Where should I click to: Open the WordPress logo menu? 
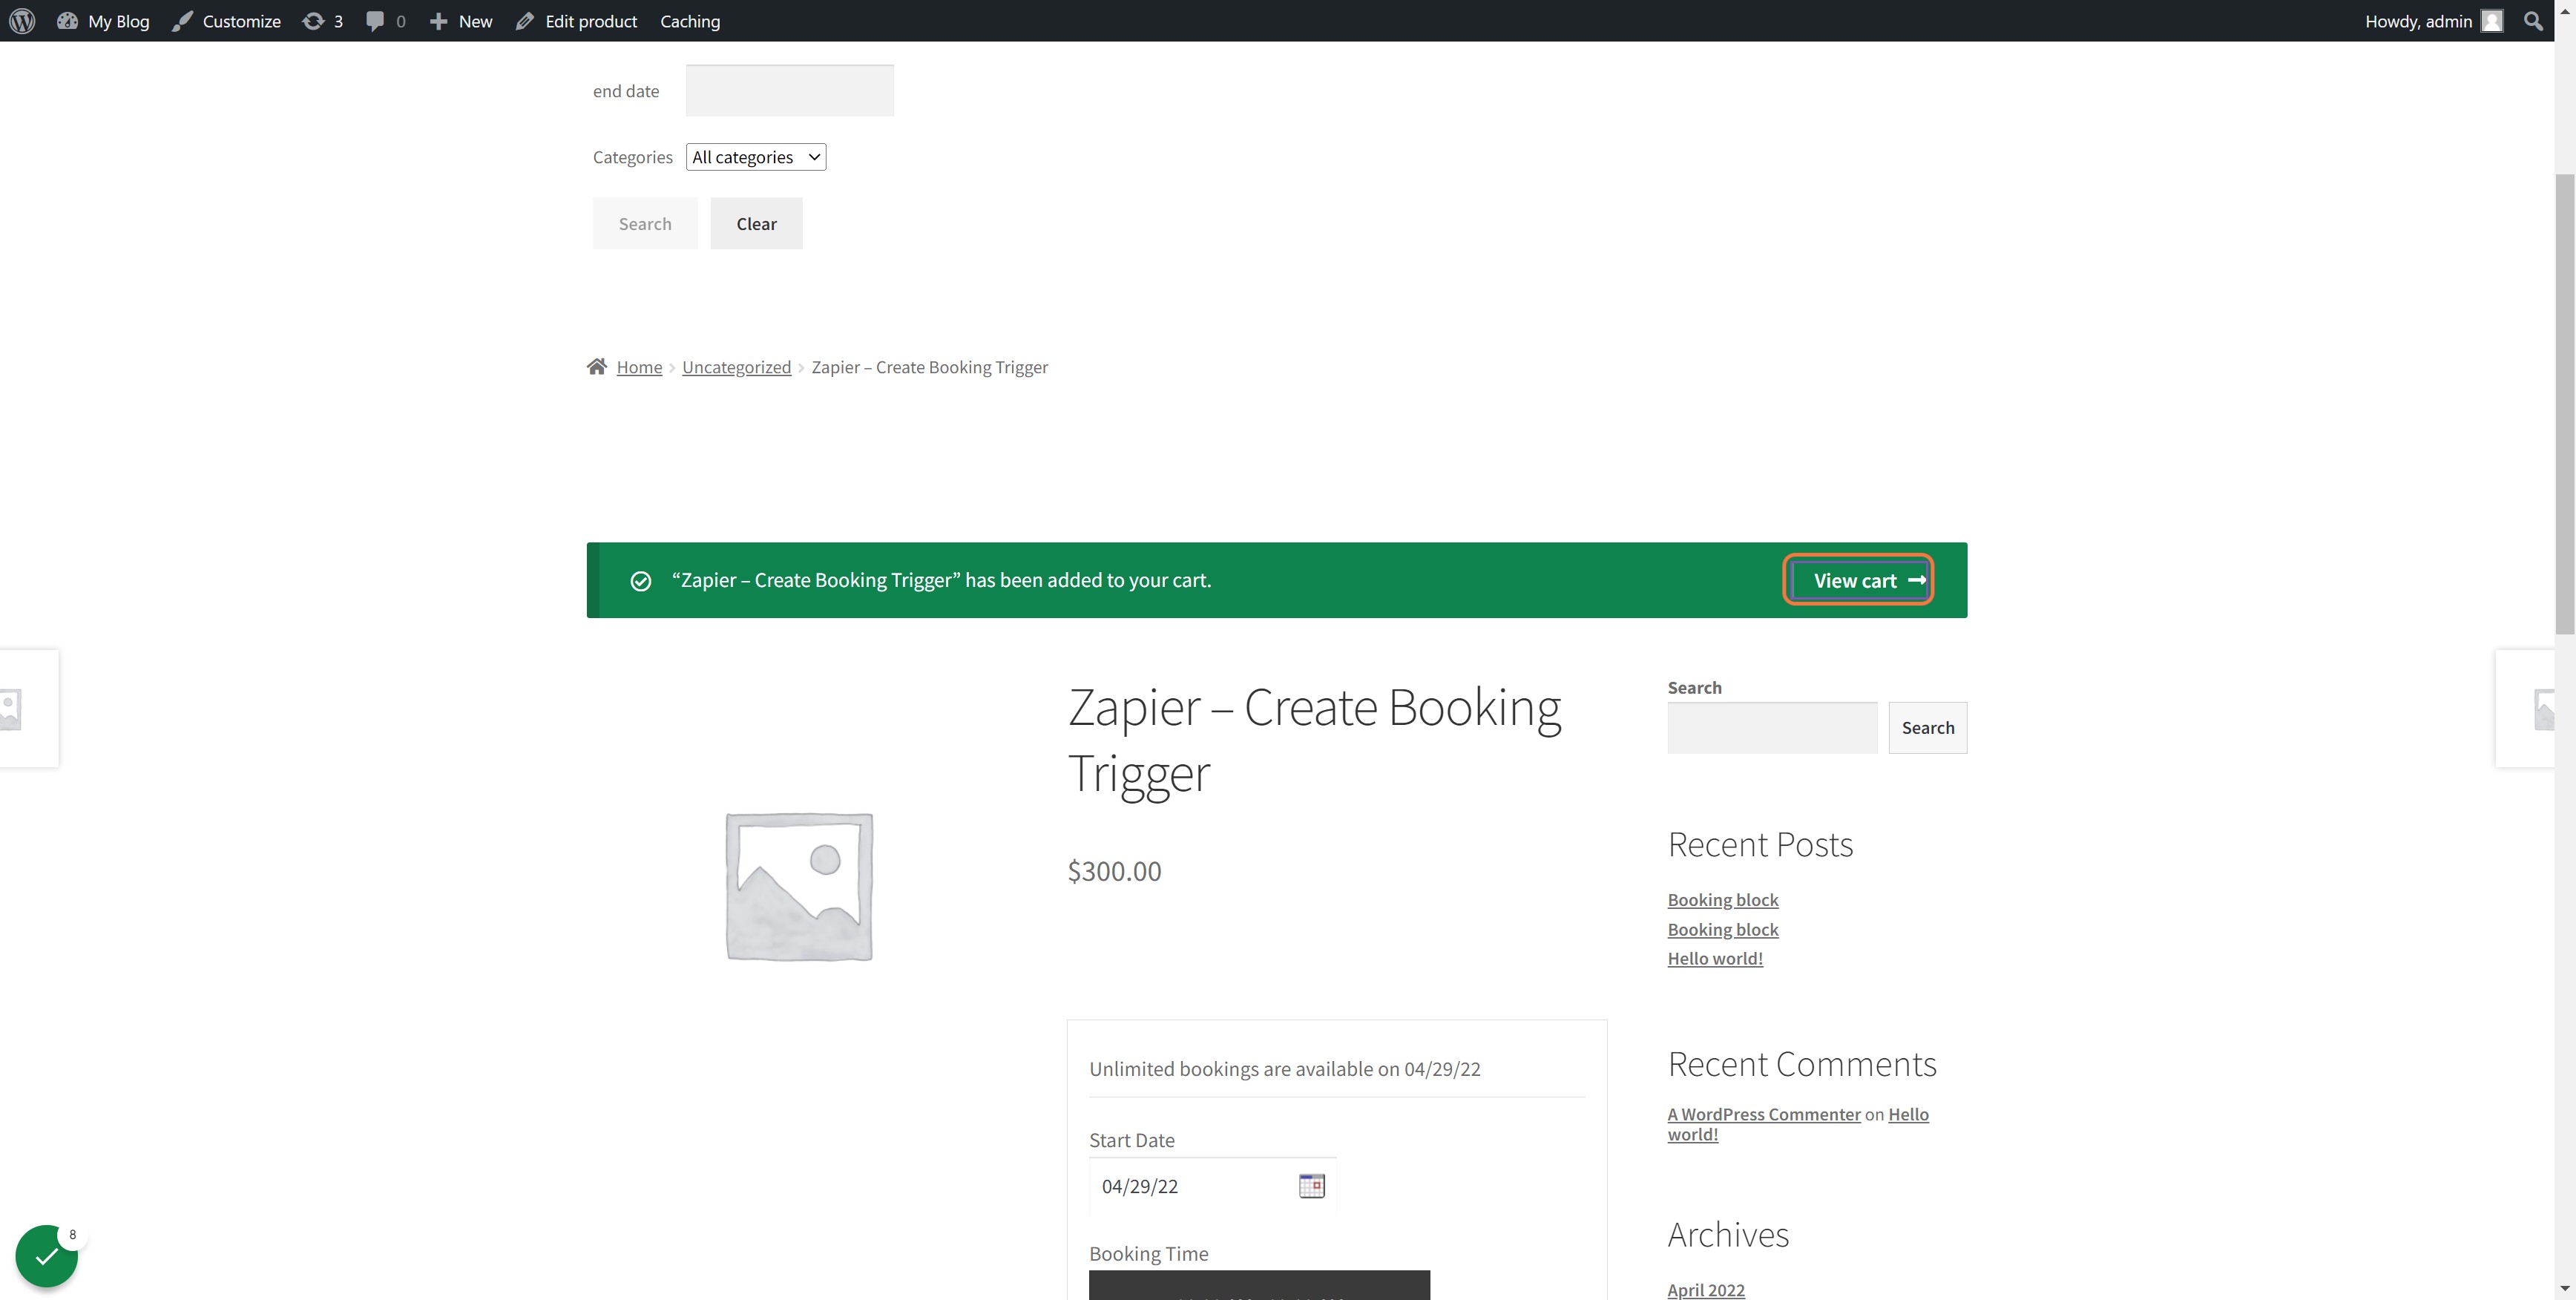point(22,21)
